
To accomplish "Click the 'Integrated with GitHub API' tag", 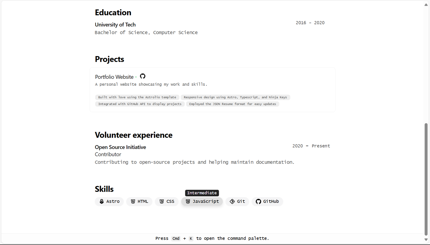I will pyautogui.click(x=140, y=104).
